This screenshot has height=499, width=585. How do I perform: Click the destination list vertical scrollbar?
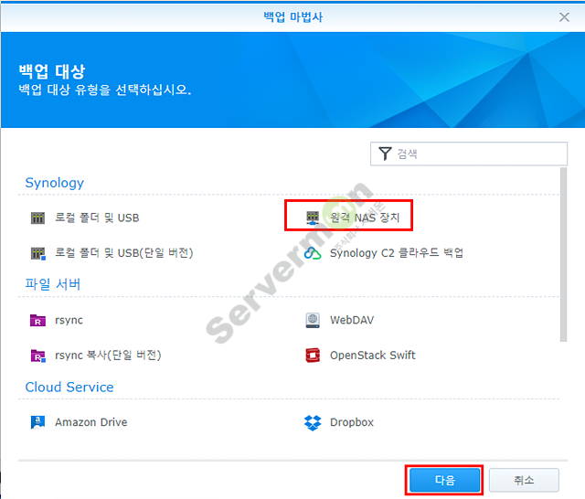[563, 254]
